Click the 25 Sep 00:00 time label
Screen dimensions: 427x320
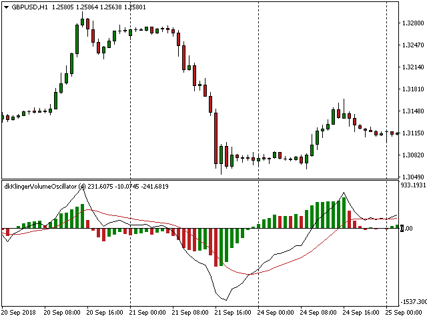[x=406, y=312]
